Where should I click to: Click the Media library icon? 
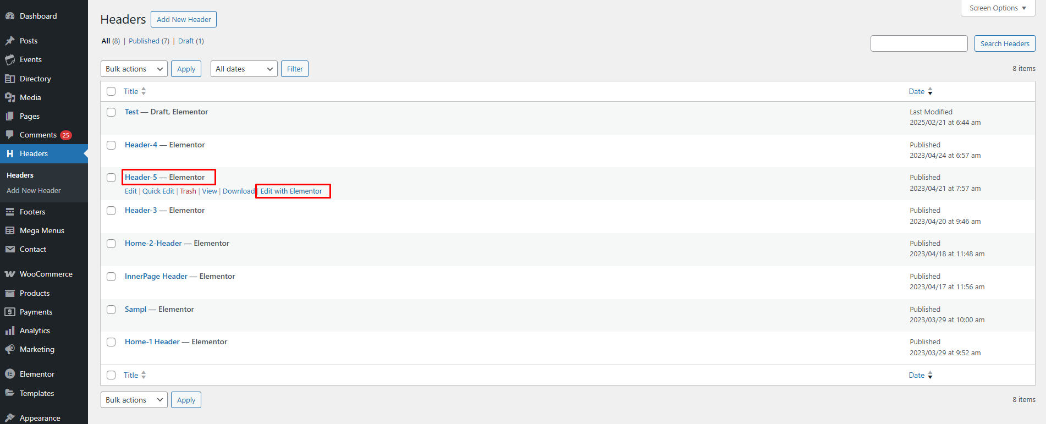tap(10, 97)
